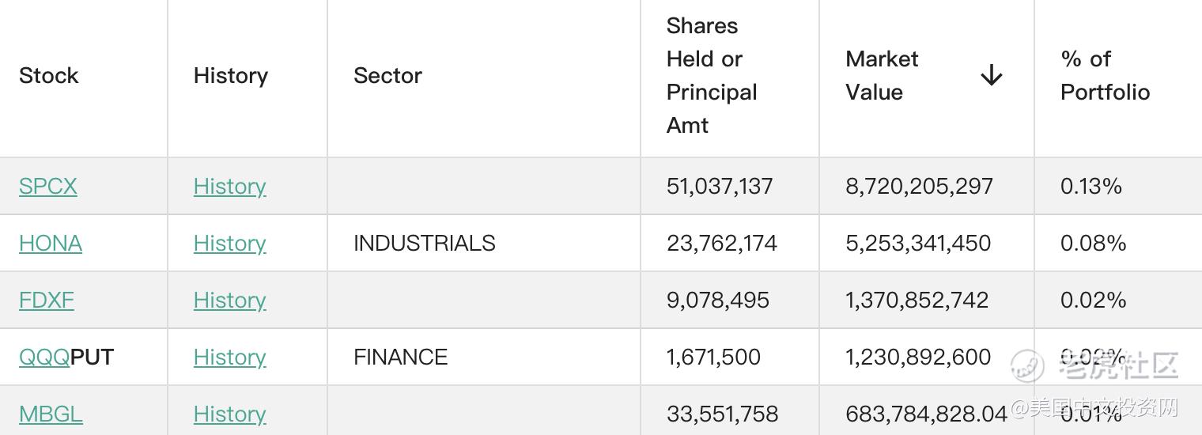The width and height of the screenshot is (1202, 435).
Task: View History for SPCX row
Action: pyautogui.click(x=229, y=187)
